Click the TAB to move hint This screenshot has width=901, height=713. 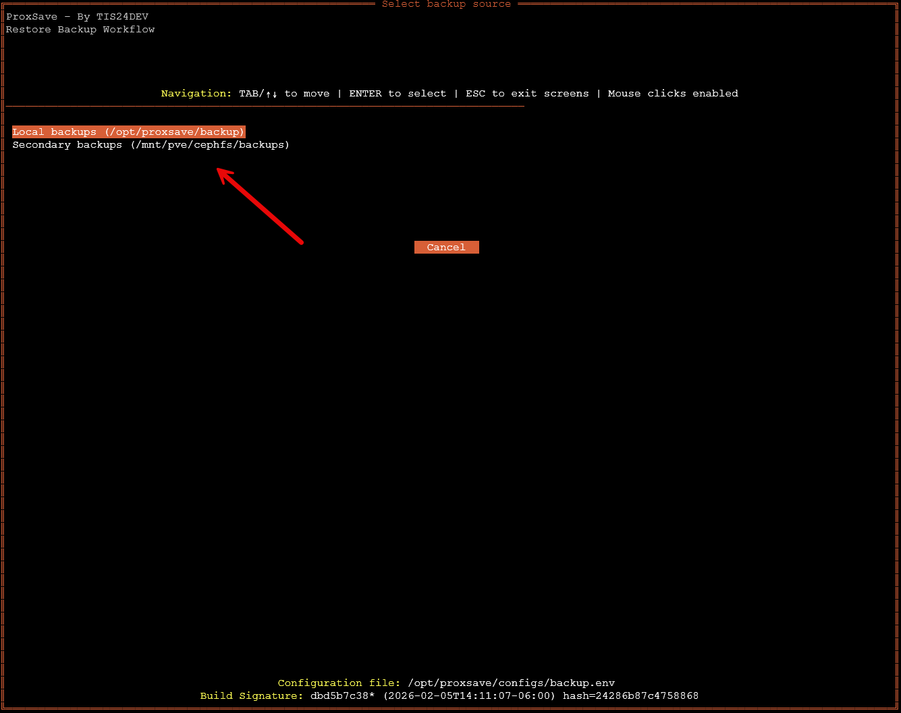coord(284,93)
